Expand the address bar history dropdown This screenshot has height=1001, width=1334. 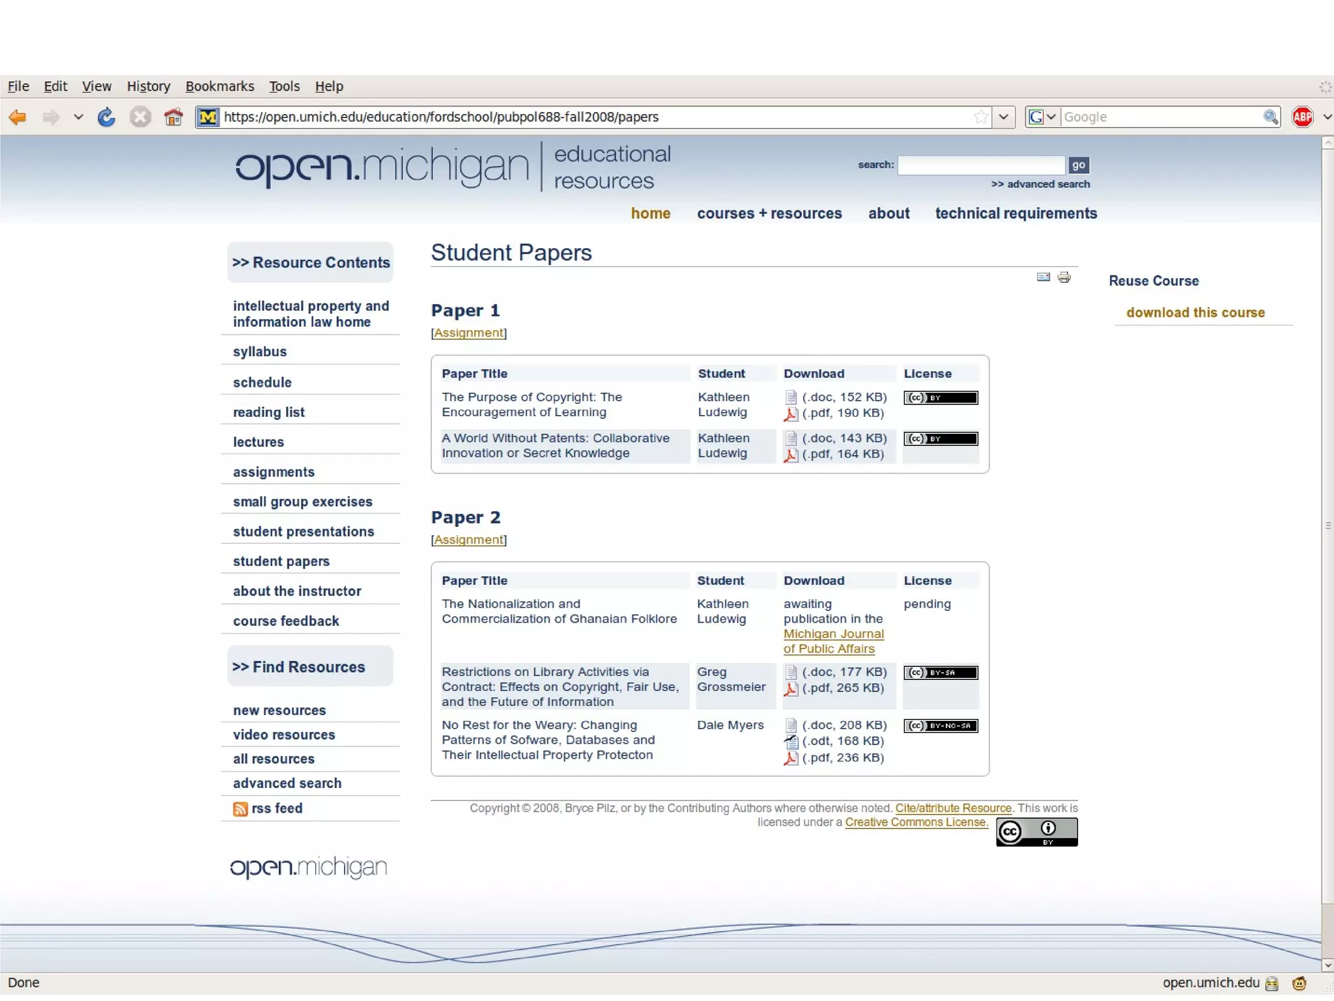tap(1004, 117)
